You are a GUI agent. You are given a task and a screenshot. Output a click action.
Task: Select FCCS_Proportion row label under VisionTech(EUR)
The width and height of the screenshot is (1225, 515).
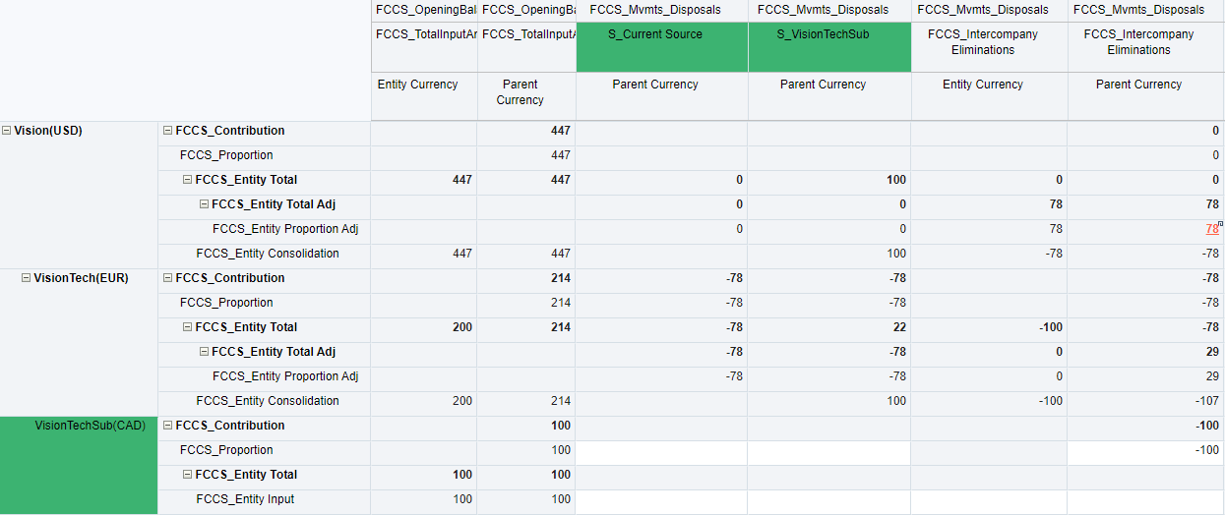[x=226, y=303]
